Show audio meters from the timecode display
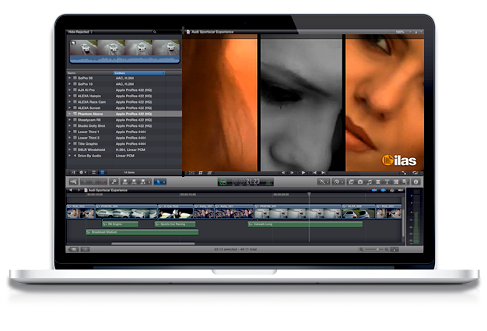Image resolution: width=487 pixels, height=331 pixels. [269, 182]
